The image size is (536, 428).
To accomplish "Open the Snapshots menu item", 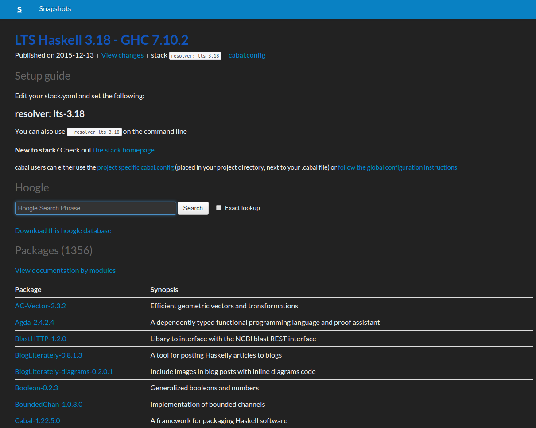I will (x=55, y=9).
